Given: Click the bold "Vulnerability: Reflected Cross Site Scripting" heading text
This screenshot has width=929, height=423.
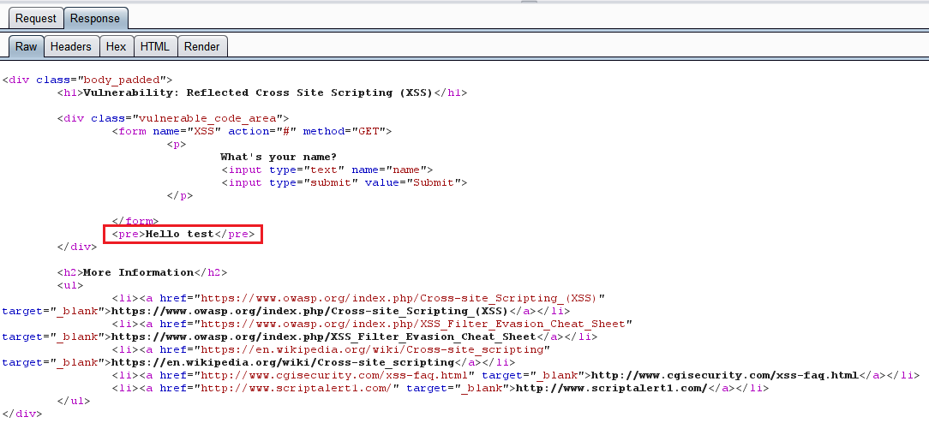Looking at the screenshot, I should pos(259,92).
